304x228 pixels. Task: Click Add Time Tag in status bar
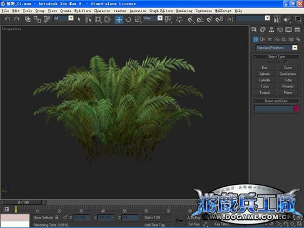155,225
